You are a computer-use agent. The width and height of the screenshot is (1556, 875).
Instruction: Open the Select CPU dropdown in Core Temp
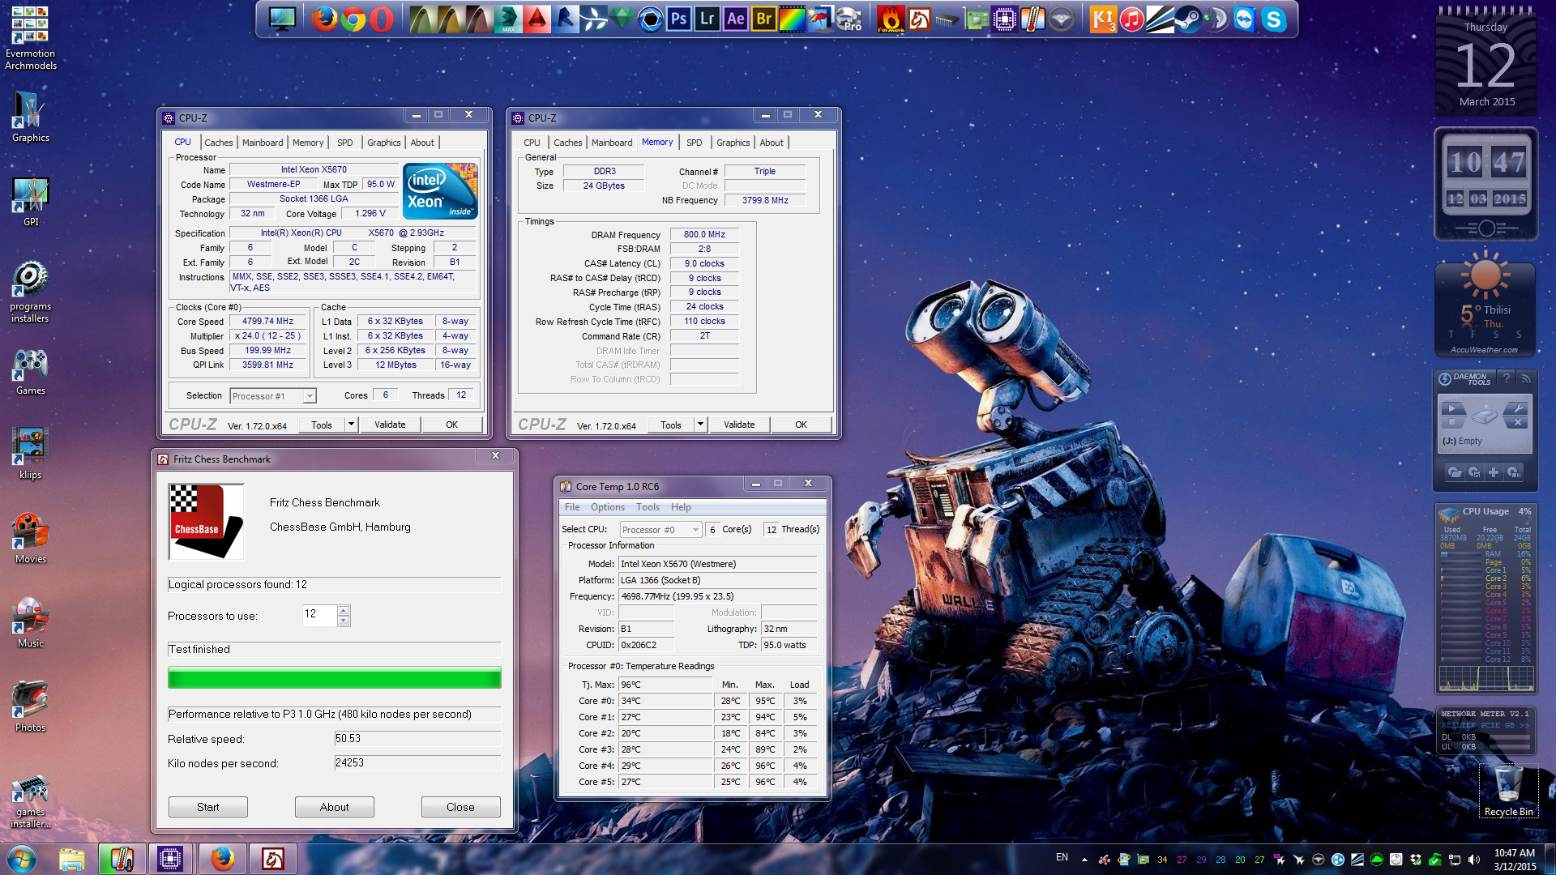(695, 529)
